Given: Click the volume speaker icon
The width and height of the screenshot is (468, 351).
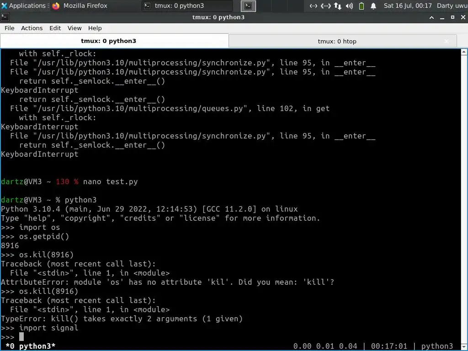Looking at the screenshot, I should [349, 5].
